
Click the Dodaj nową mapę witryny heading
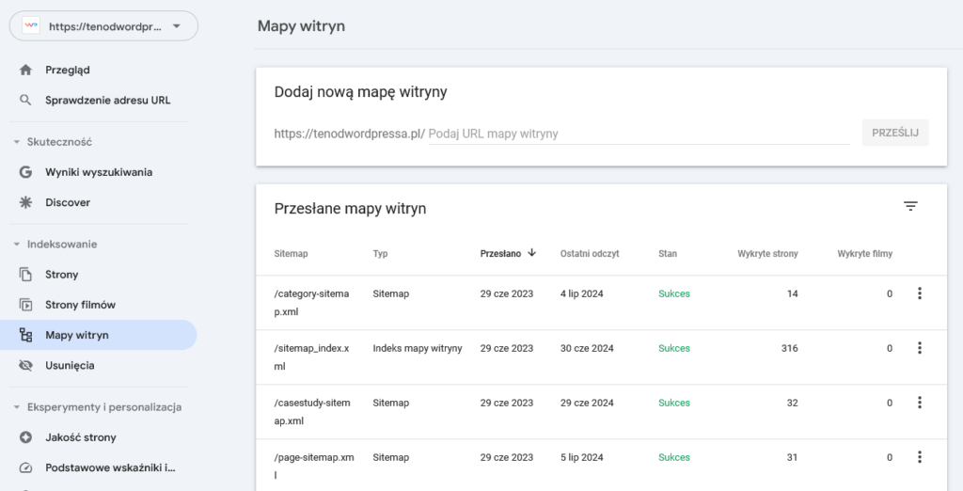coord(360,92)
